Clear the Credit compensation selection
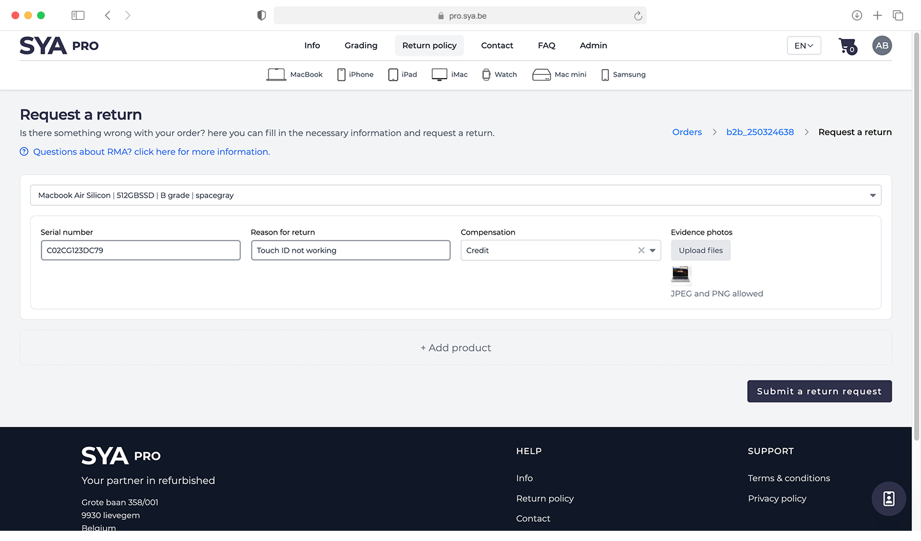The width and height of the screenshot is (921, 541). pos(641,251)
